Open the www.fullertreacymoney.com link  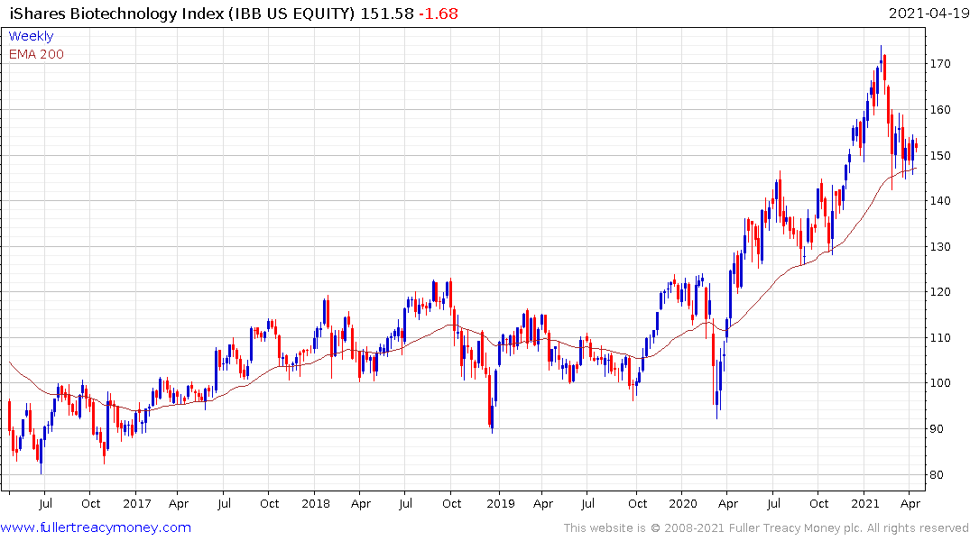click(x=96, y=527)
